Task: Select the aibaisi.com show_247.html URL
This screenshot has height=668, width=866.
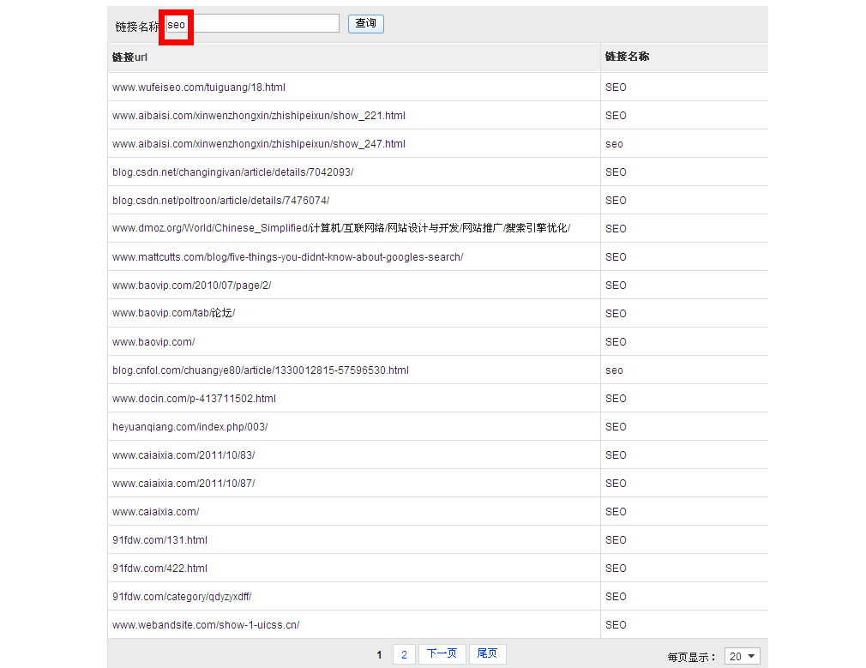Action: [258, 144]
